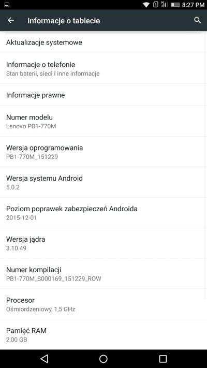207x368 pixels.
Task: Tap Poziom poprawek zabezpieczeń Androida
Action: [103, 213]
